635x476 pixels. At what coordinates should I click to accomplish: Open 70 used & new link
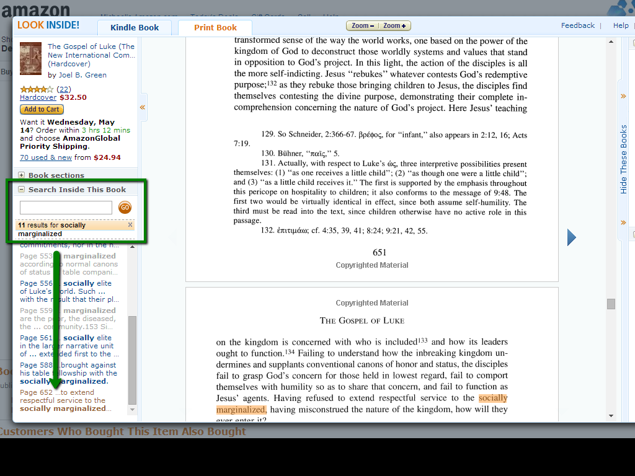point(46,157)
